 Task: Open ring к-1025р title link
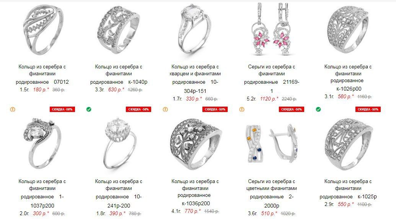tap(348, 189)
